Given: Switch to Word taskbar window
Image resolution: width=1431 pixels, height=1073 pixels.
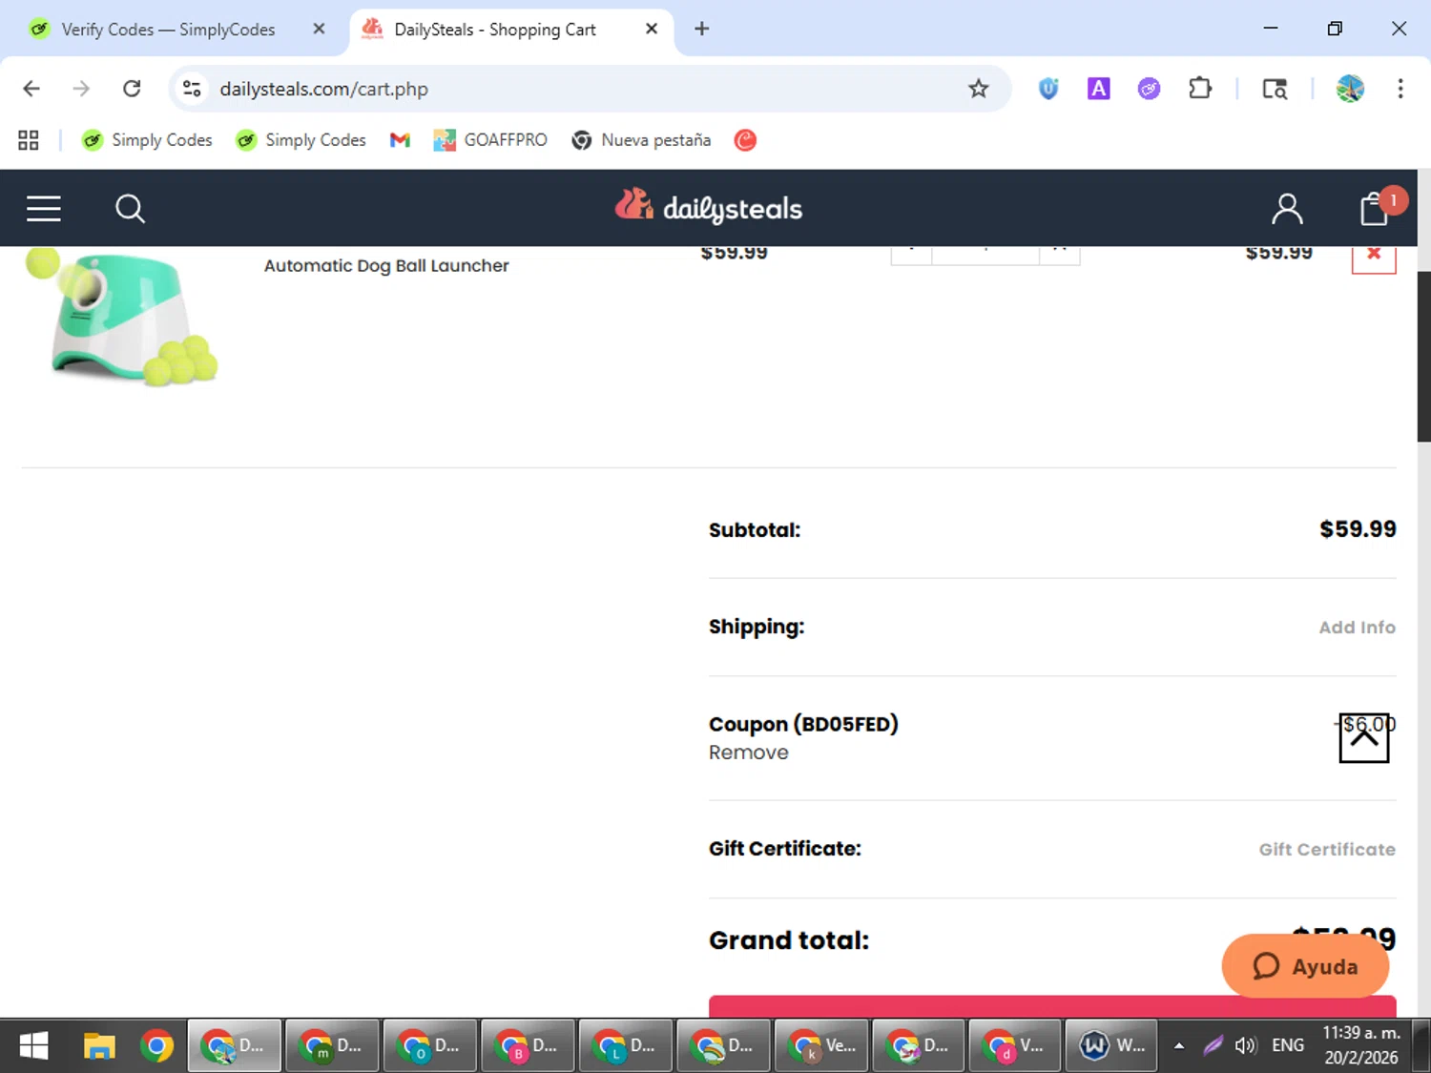Looking at the screenshot, I should click(x=1110, y=1045).
